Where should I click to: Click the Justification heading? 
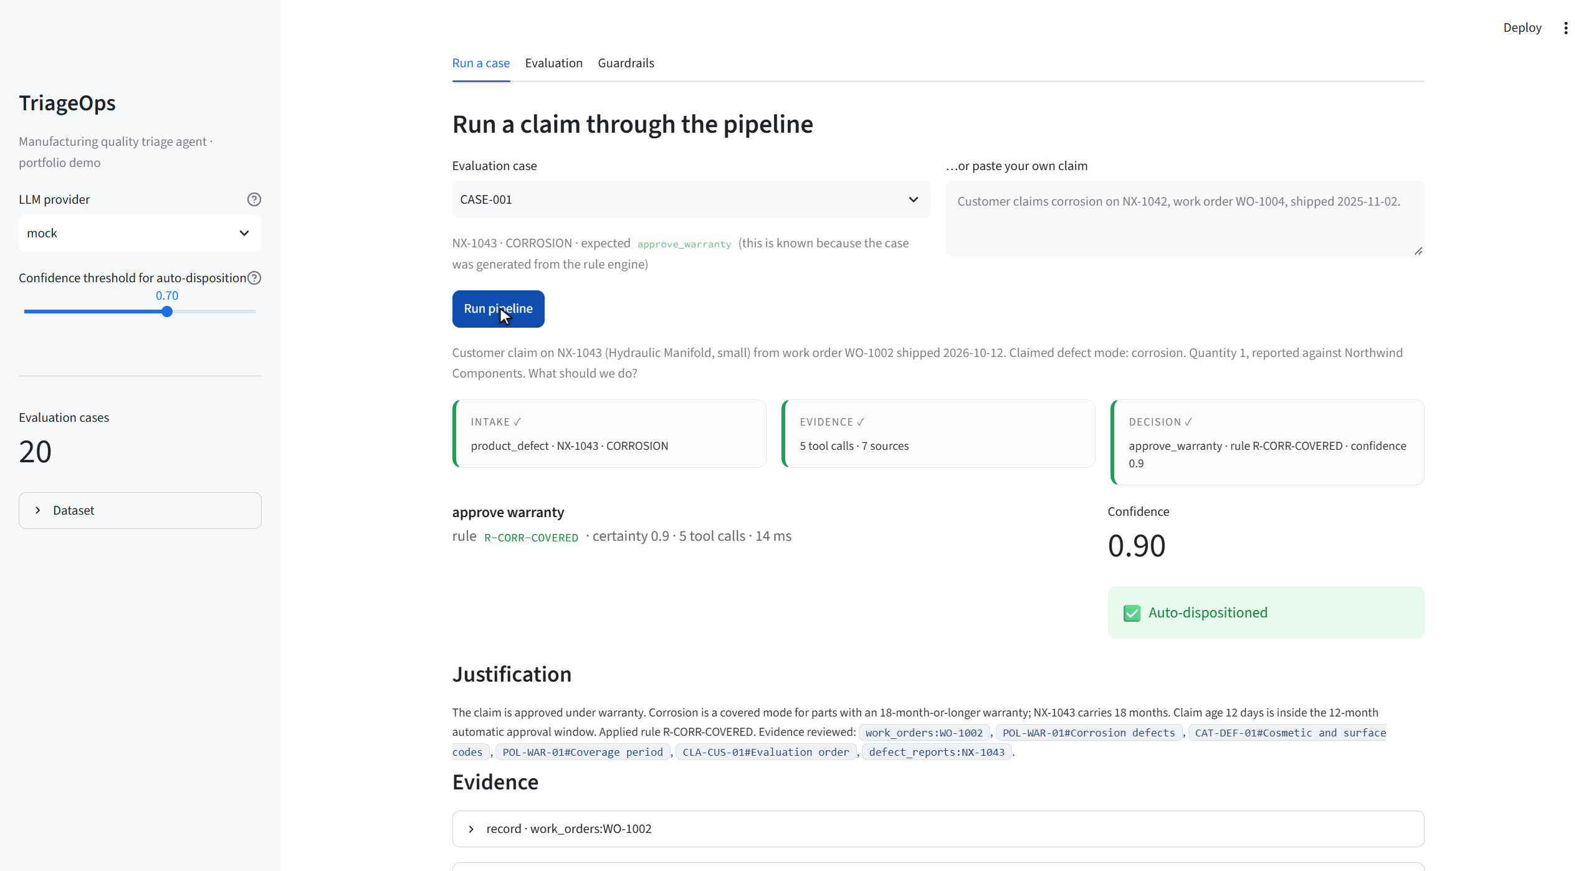[512, 674]
